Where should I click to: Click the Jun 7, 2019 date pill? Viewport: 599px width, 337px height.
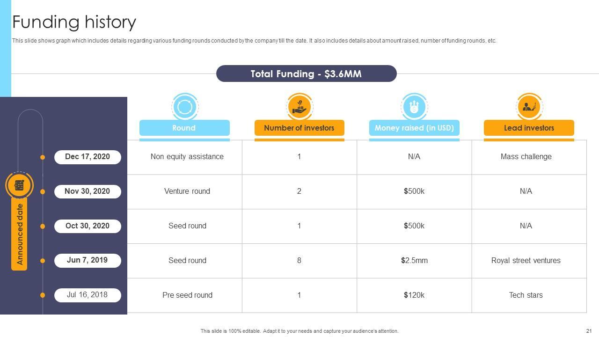[x=88, y=260]
